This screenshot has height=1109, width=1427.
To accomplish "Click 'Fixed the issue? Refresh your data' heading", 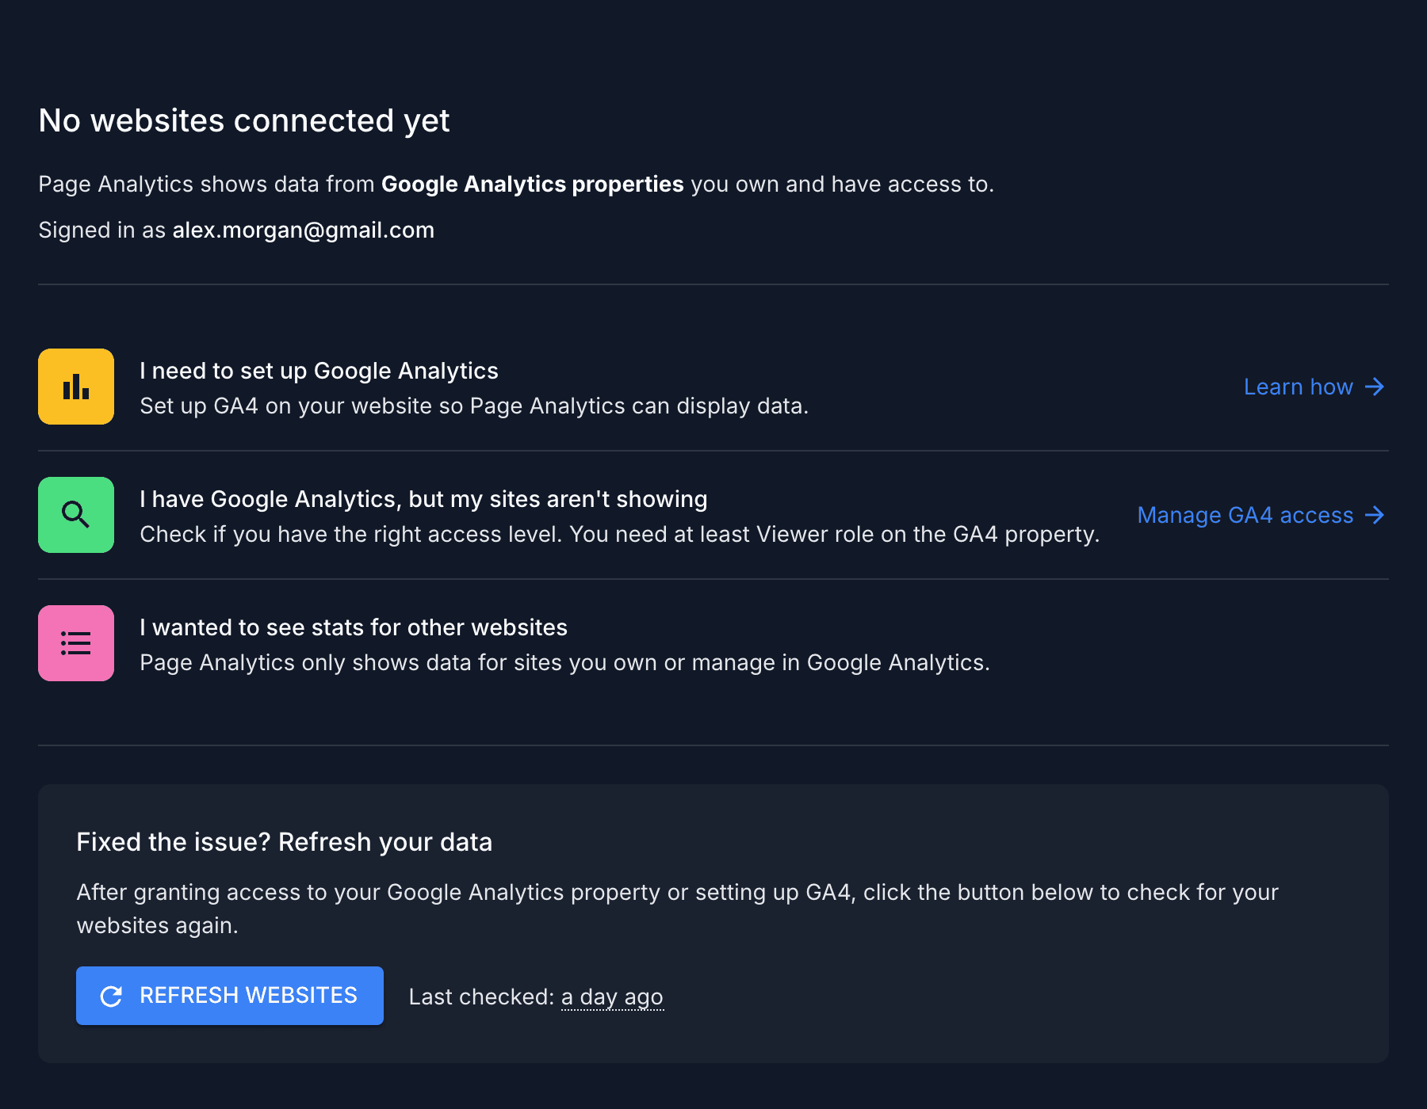I will pos(285,841).
